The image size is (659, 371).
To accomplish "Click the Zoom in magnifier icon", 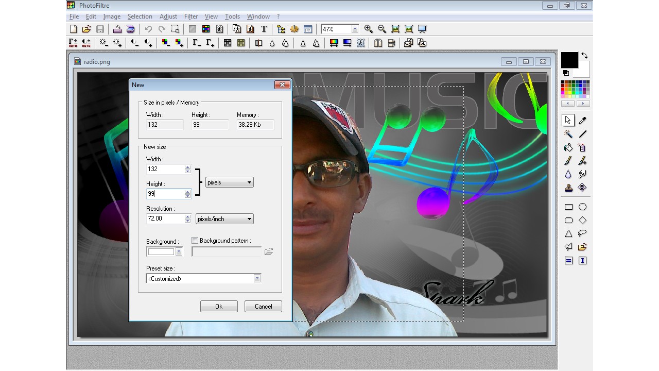I will point(369,29).
